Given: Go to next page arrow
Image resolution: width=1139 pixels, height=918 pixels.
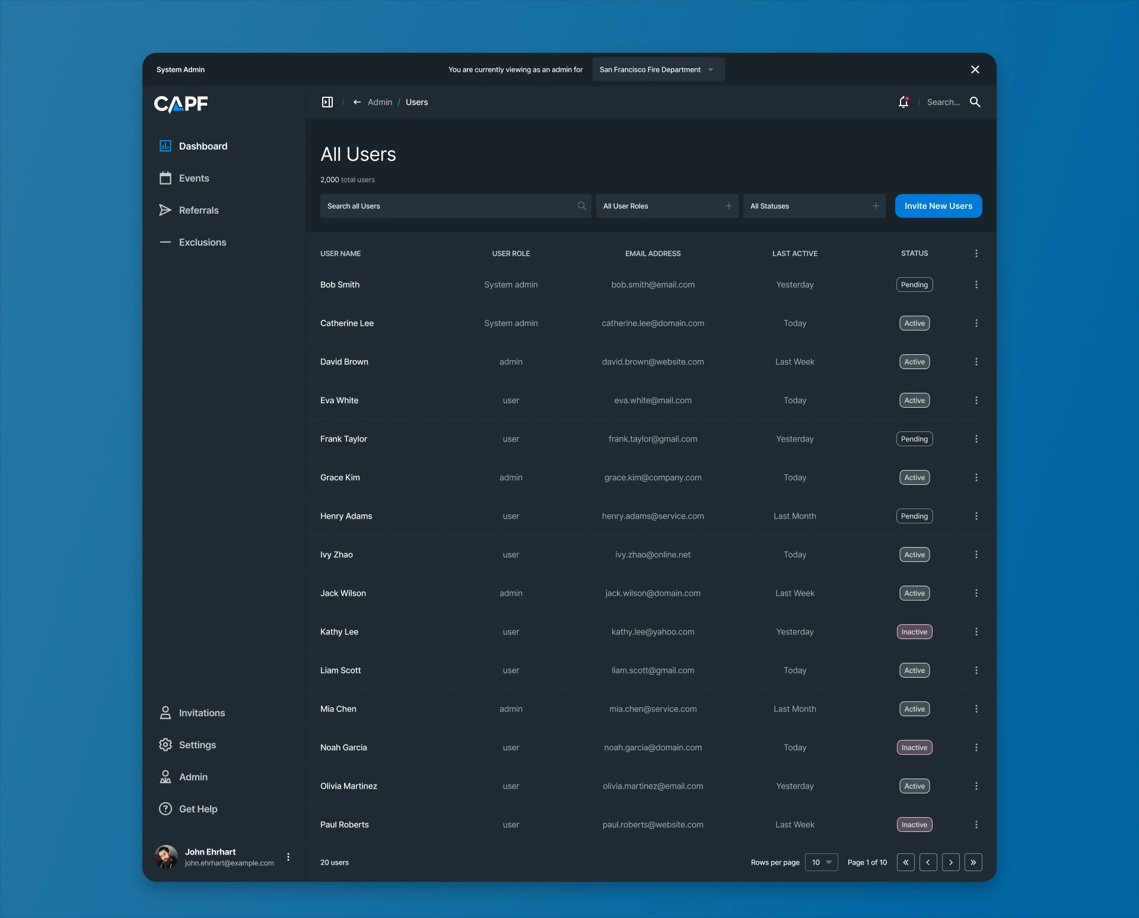Looking at the screenshot, I should pos(950,862).
